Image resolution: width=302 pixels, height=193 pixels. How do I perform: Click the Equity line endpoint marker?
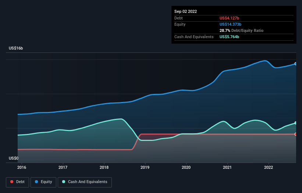[x=296, y=64]
